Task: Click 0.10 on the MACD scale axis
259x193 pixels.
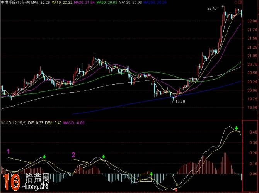Action: tap(253, 164)
